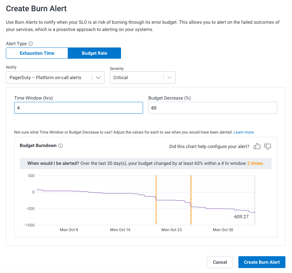Click the Budget Decrease percent field

212,108
